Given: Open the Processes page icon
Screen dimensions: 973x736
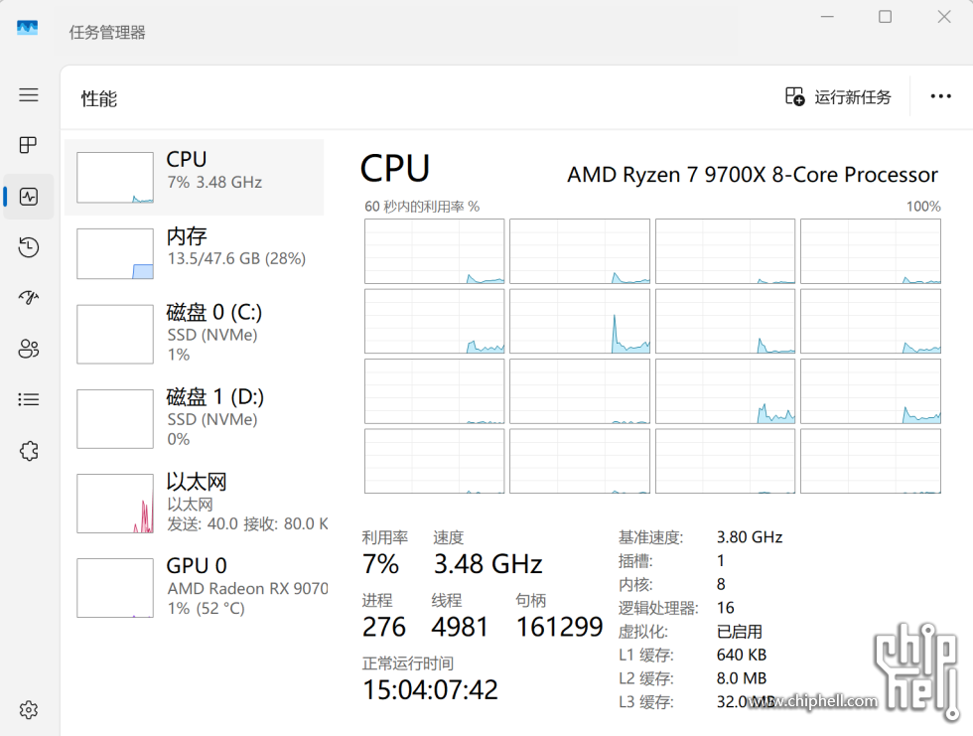Looking at the screenshot, I should [29, 145].
